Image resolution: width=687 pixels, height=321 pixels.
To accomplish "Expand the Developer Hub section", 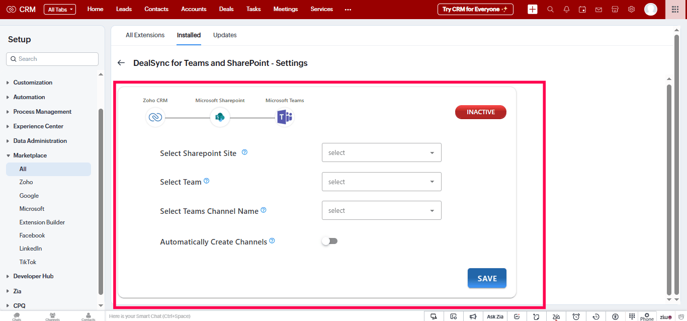I will (33, 276).
